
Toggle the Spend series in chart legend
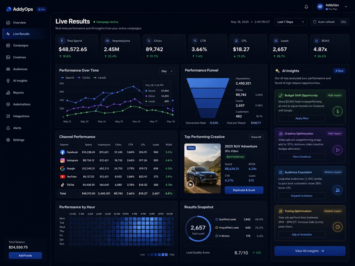pos(67,78)
